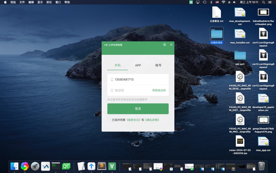Click the Wi-Fi status icon

[224, 2]
